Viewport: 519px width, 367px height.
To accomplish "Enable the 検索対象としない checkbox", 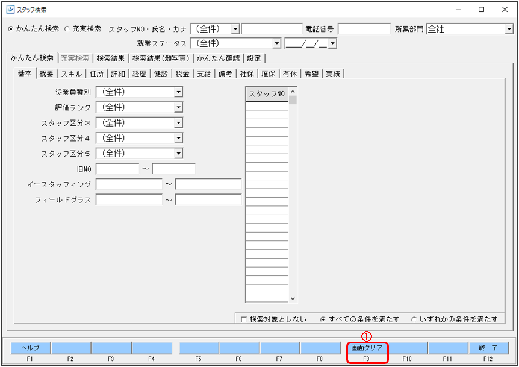I will coord(244,319).
